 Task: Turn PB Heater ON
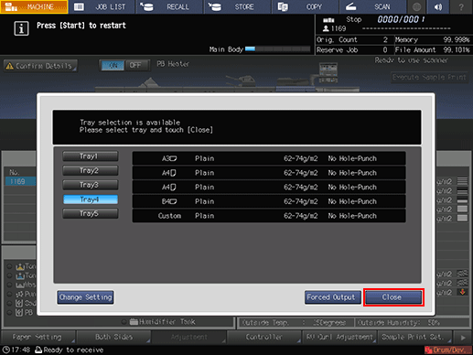(113, 65)
